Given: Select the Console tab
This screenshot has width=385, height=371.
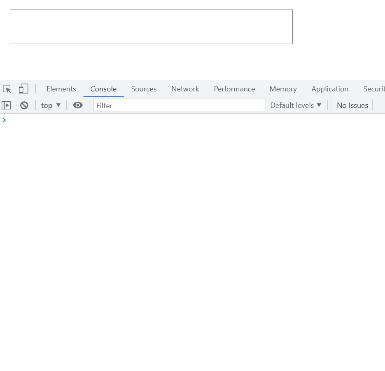Looking at the screenshot, I should pos(103,89).
